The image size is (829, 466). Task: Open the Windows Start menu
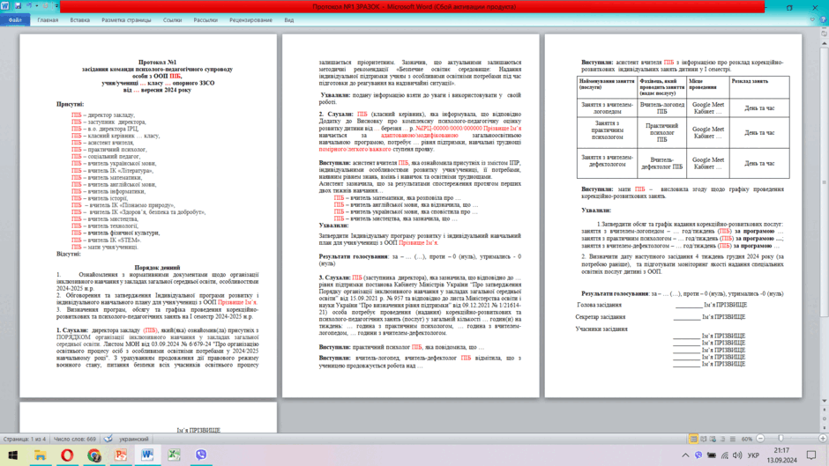(x=13, y=455)
